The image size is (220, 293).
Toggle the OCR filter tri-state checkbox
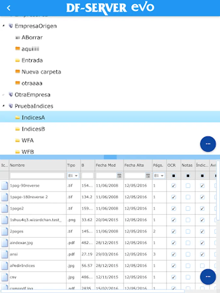[x=174, y=176]
